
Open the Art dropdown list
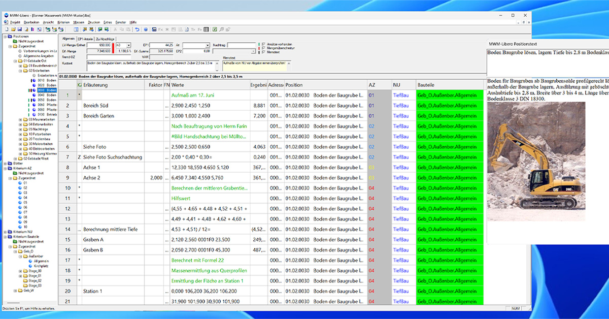(x=207, y=45)
